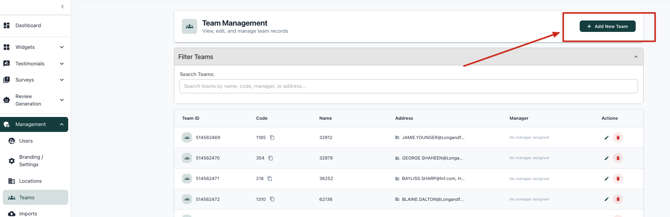
Task: Expand the Testimonials menu chevron
Action: 62,64
